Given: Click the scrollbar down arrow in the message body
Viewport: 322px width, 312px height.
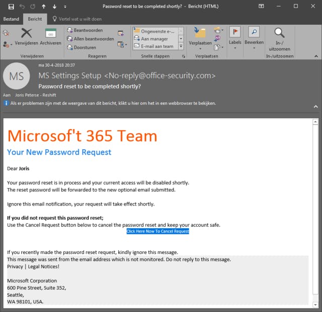Looking at the screenshot, I should tap(315, 304).
